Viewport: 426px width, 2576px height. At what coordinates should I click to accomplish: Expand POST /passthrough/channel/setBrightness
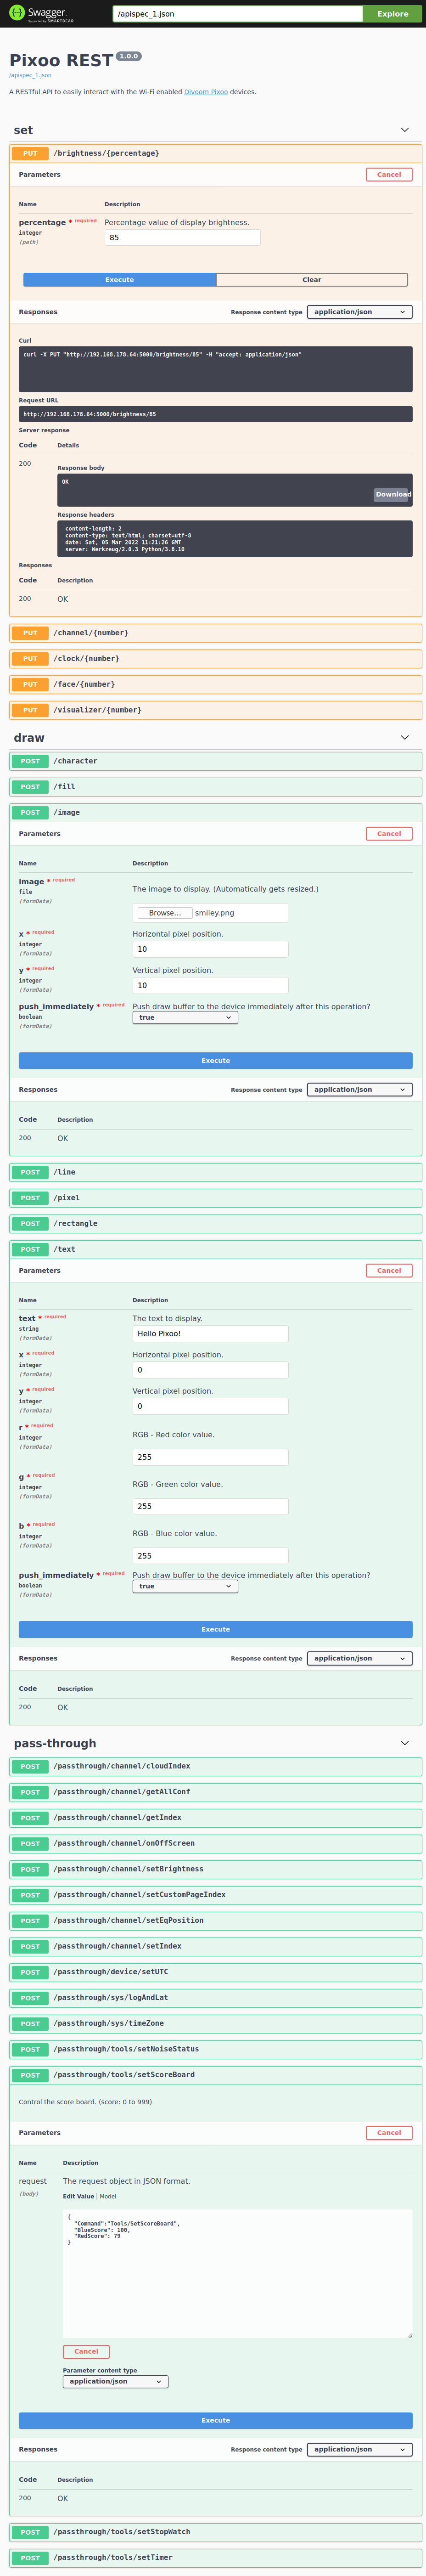pos(216,1869)
